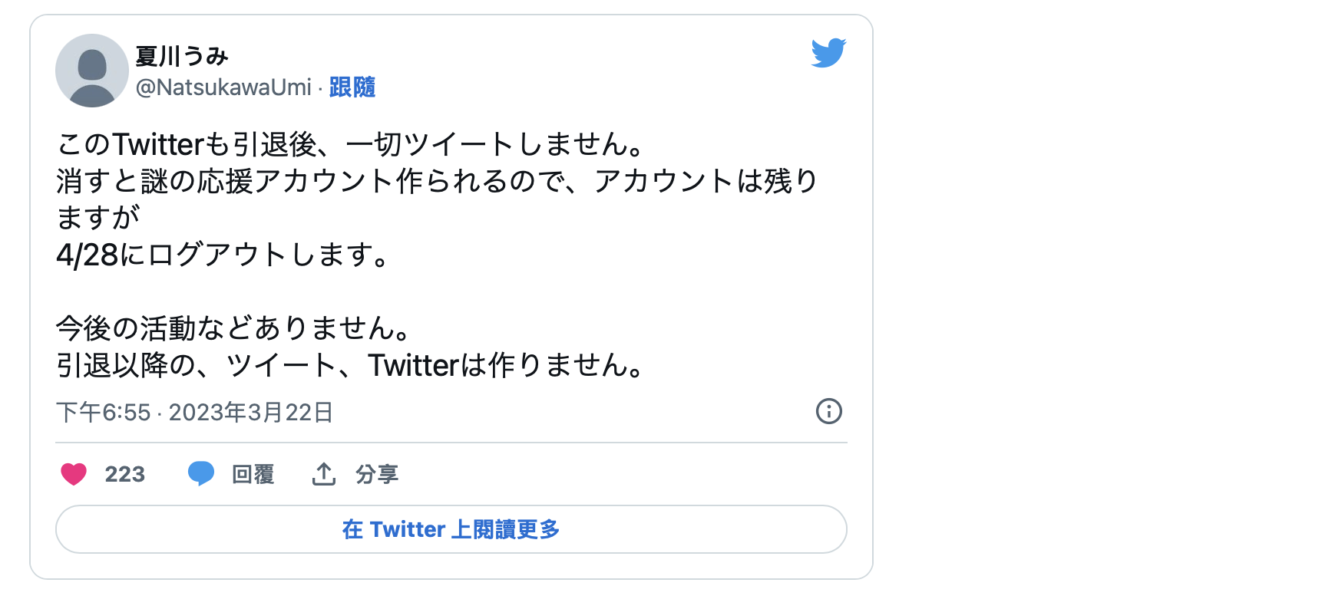
Task: Click the 2023年3月22日 date text
Action: click(250, 413)
